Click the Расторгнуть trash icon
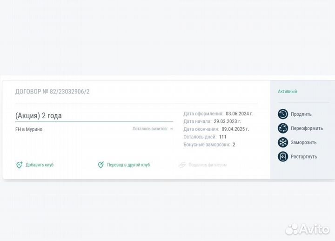The image size is (335, 241). [283, 156]
